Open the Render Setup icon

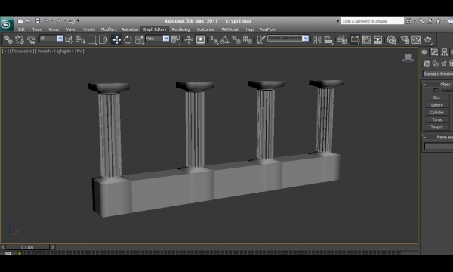(405, 39)
